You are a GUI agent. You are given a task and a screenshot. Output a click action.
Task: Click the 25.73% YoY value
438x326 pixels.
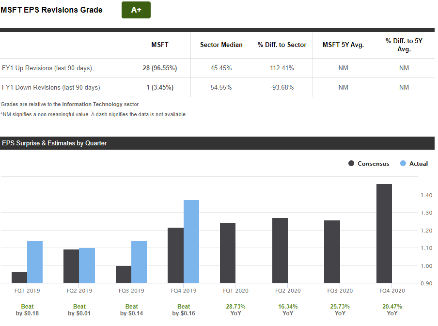coord(340,310)
